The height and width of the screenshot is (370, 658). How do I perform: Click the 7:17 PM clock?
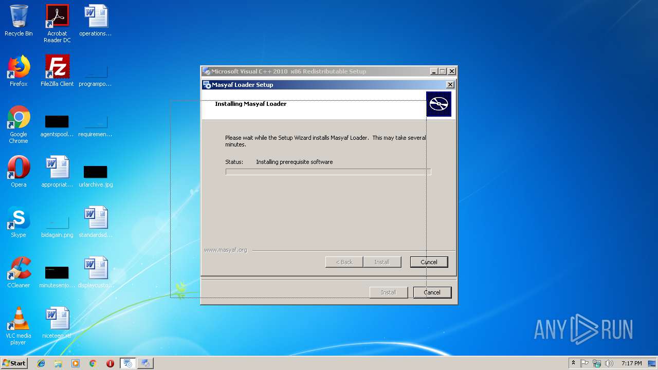tap(631, 363)
